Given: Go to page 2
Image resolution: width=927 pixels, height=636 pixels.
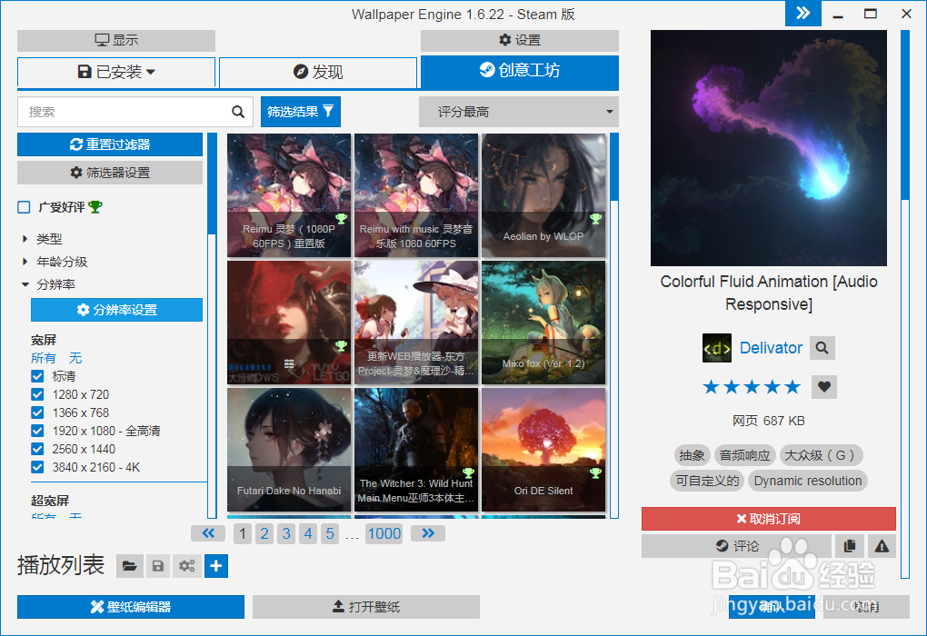Looking at the screenshot, I should point(264,533).
